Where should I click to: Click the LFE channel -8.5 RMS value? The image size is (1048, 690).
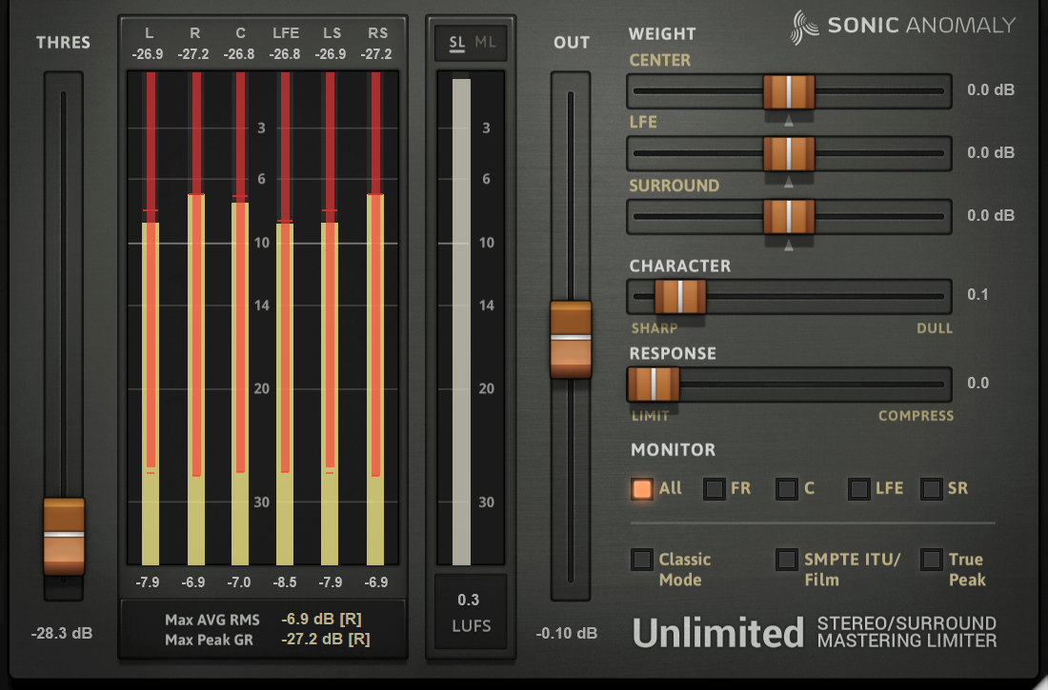pyautogui.click(x=285, y=582)
